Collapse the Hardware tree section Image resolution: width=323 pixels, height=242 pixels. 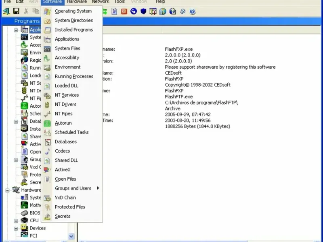7,190
